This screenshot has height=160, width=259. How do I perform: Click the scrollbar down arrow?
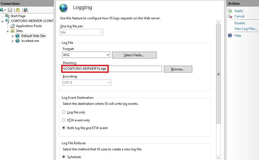pyautogui.click(x=218, y=158)
